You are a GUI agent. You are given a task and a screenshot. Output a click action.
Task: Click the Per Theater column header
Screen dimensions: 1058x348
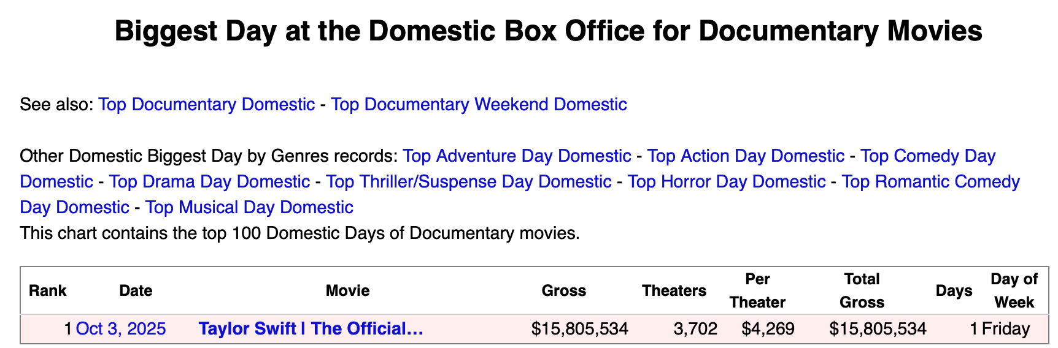click(x=757, y=290)
